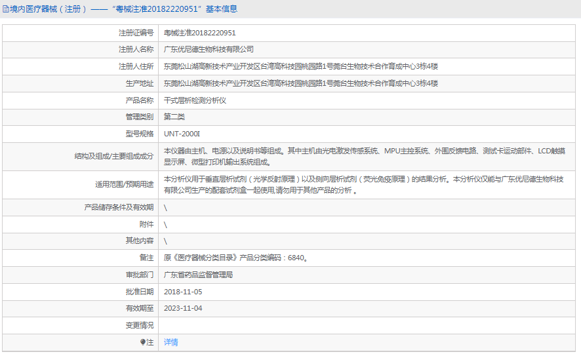Image resolution: width=581 pixels, height=354 pixels.
Task: Click the 有效期至 label
Action: pos(139,308)
